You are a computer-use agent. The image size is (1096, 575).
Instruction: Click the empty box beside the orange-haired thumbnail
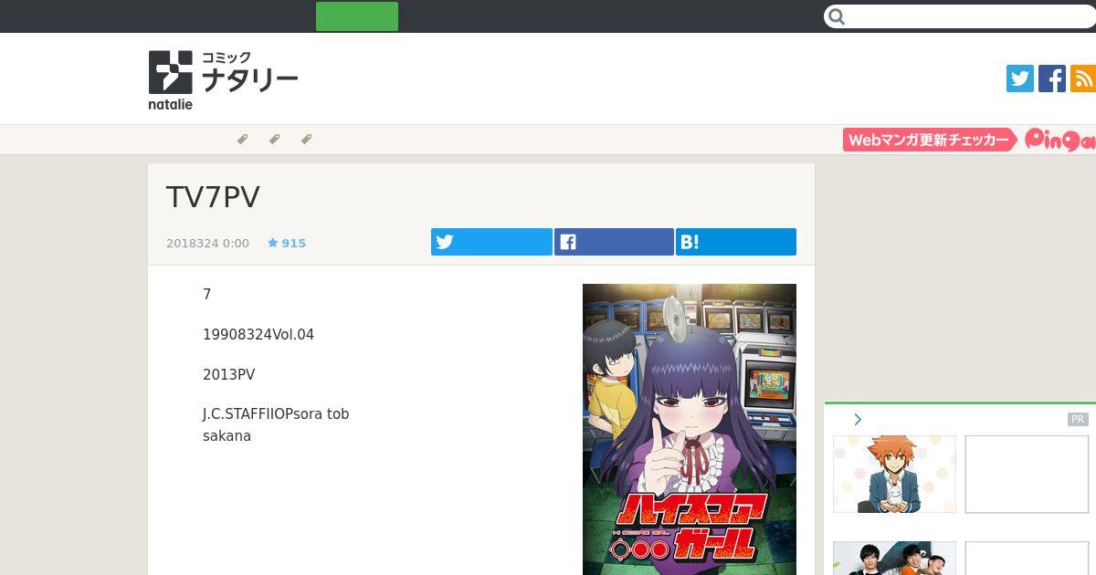pyautogui.click(x=1027, y=474)
